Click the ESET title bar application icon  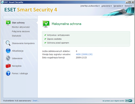tap(2, 2)
